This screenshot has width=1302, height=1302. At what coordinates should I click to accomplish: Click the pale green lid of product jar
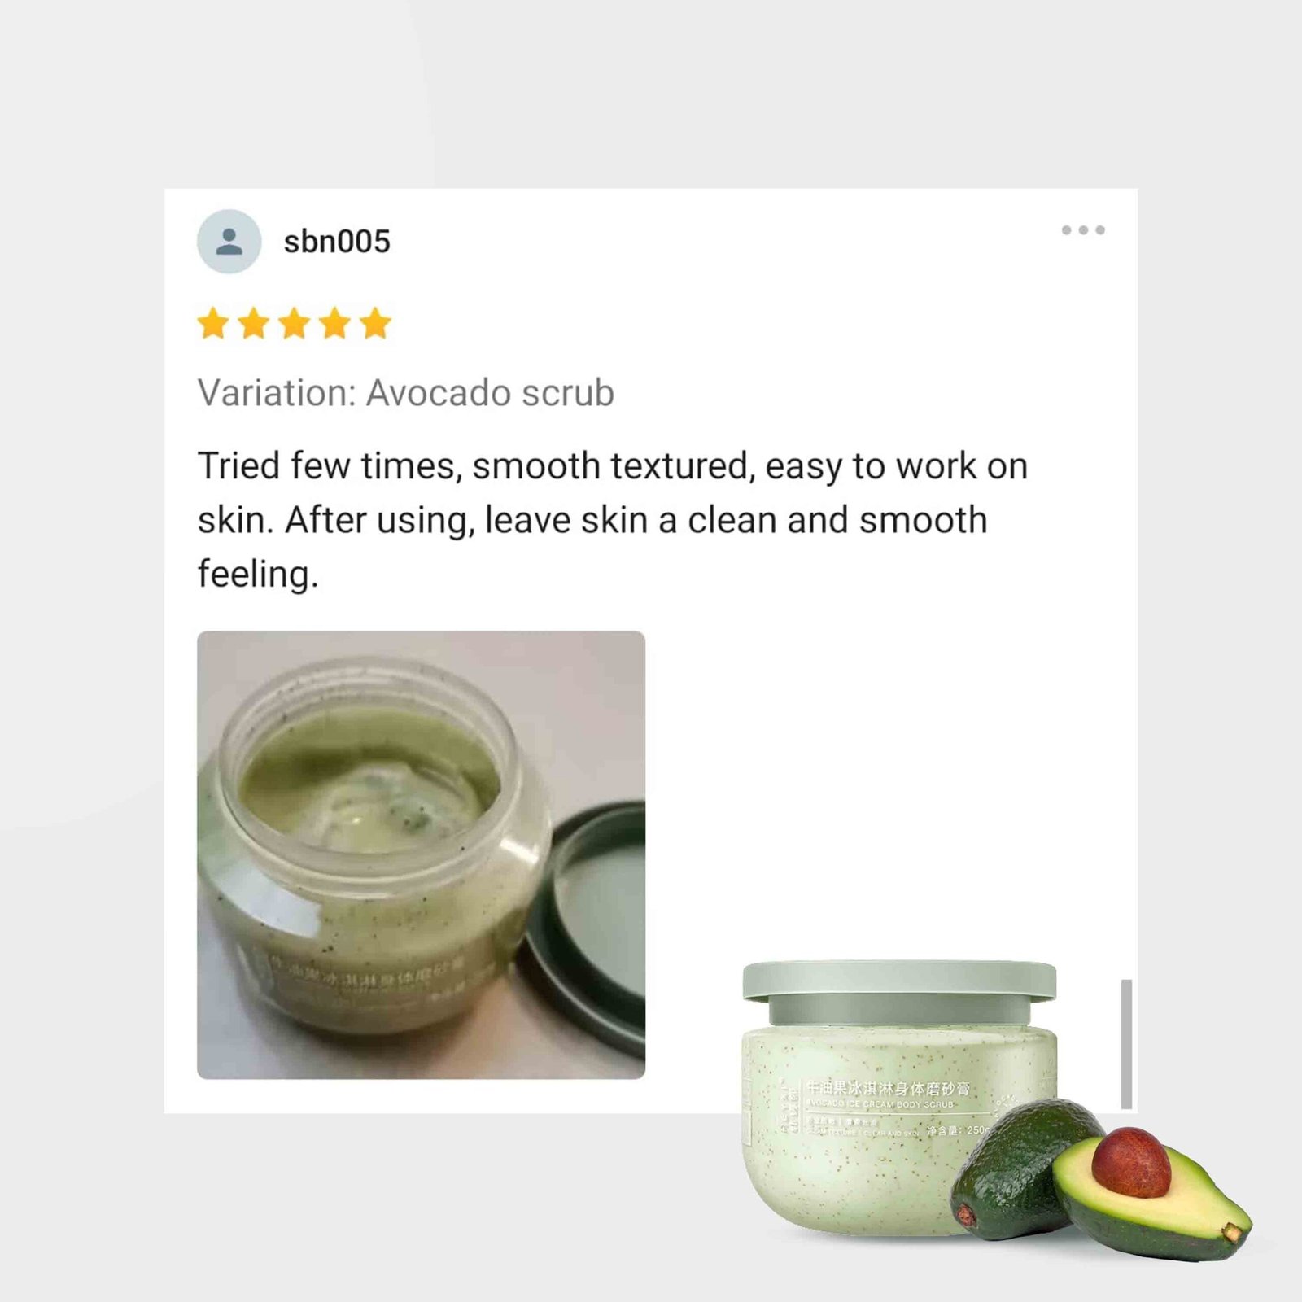click(900, 992)
